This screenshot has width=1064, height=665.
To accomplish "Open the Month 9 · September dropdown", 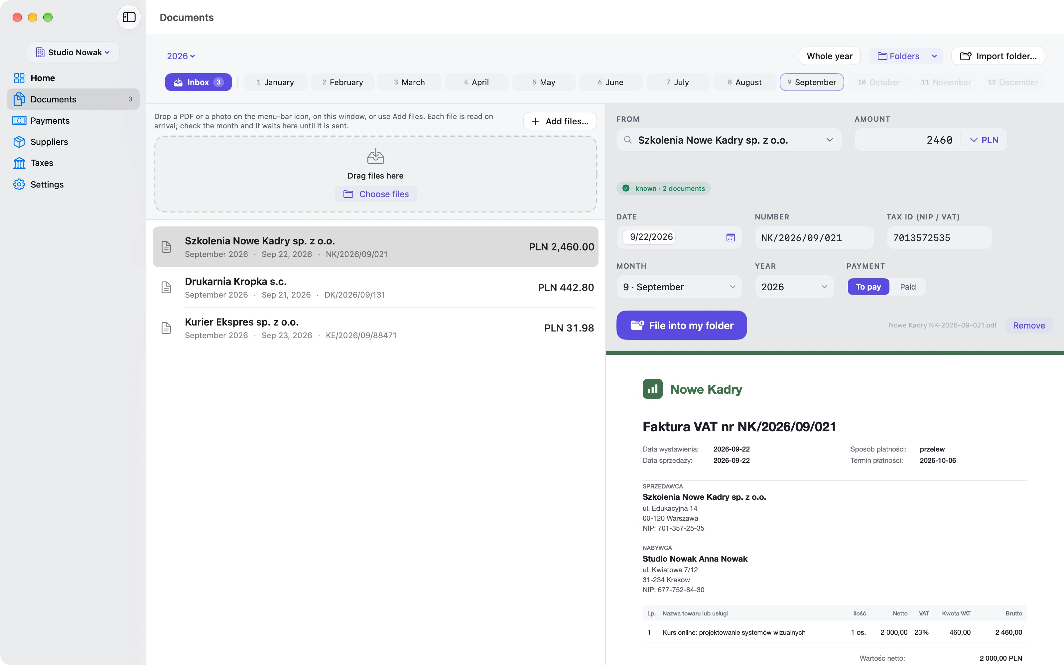I will 679,287.
